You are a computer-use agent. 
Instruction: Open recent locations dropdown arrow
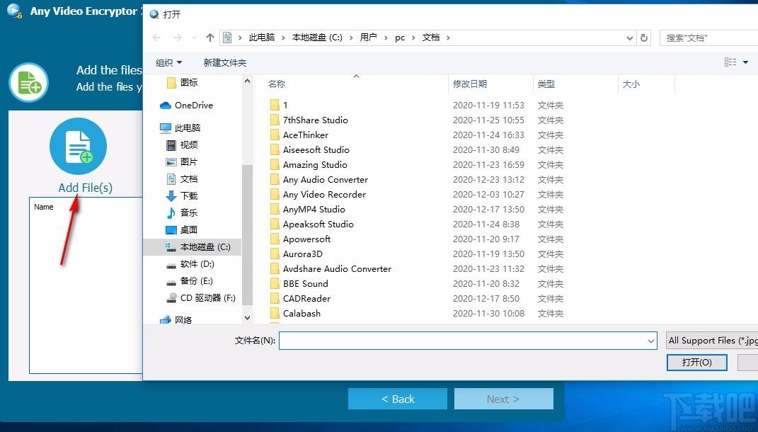[x=195, y=38]
